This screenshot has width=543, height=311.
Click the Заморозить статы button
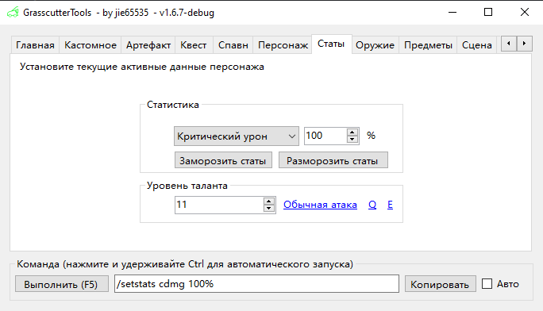coord(223,160)
